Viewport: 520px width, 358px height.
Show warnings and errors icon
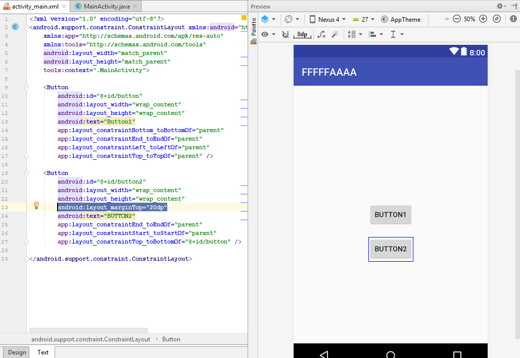513,19
